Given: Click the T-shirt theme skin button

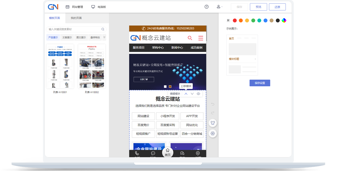Looking at the screenshot, I should (213, 123).
